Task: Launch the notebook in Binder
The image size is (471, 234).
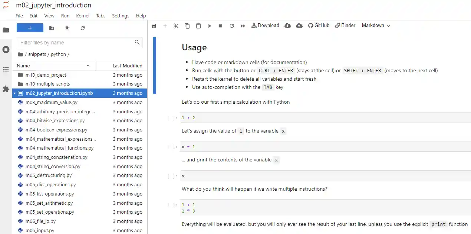Action: point(345,26)
